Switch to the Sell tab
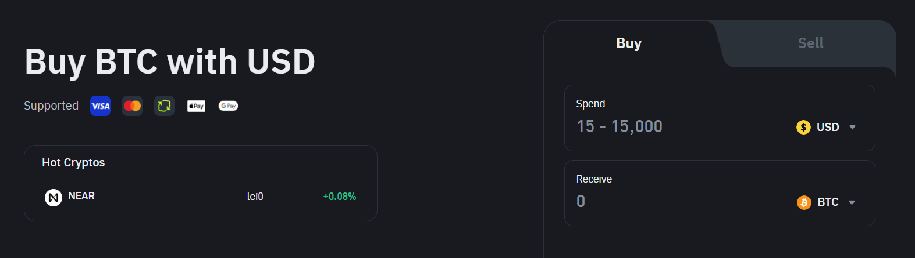 pyautogui.click(x=810, y=43)
